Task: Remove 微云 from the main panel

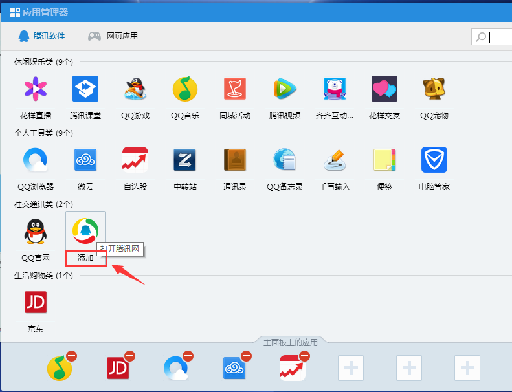Action: coord(246,356)
